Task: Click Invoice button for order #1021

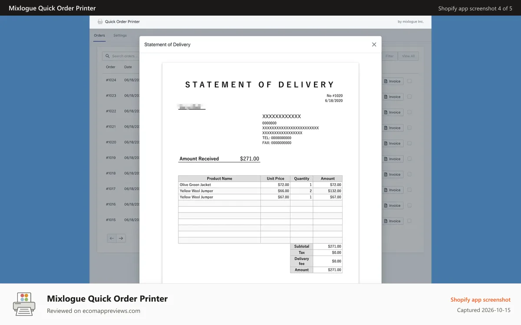Action: [392, 128]
